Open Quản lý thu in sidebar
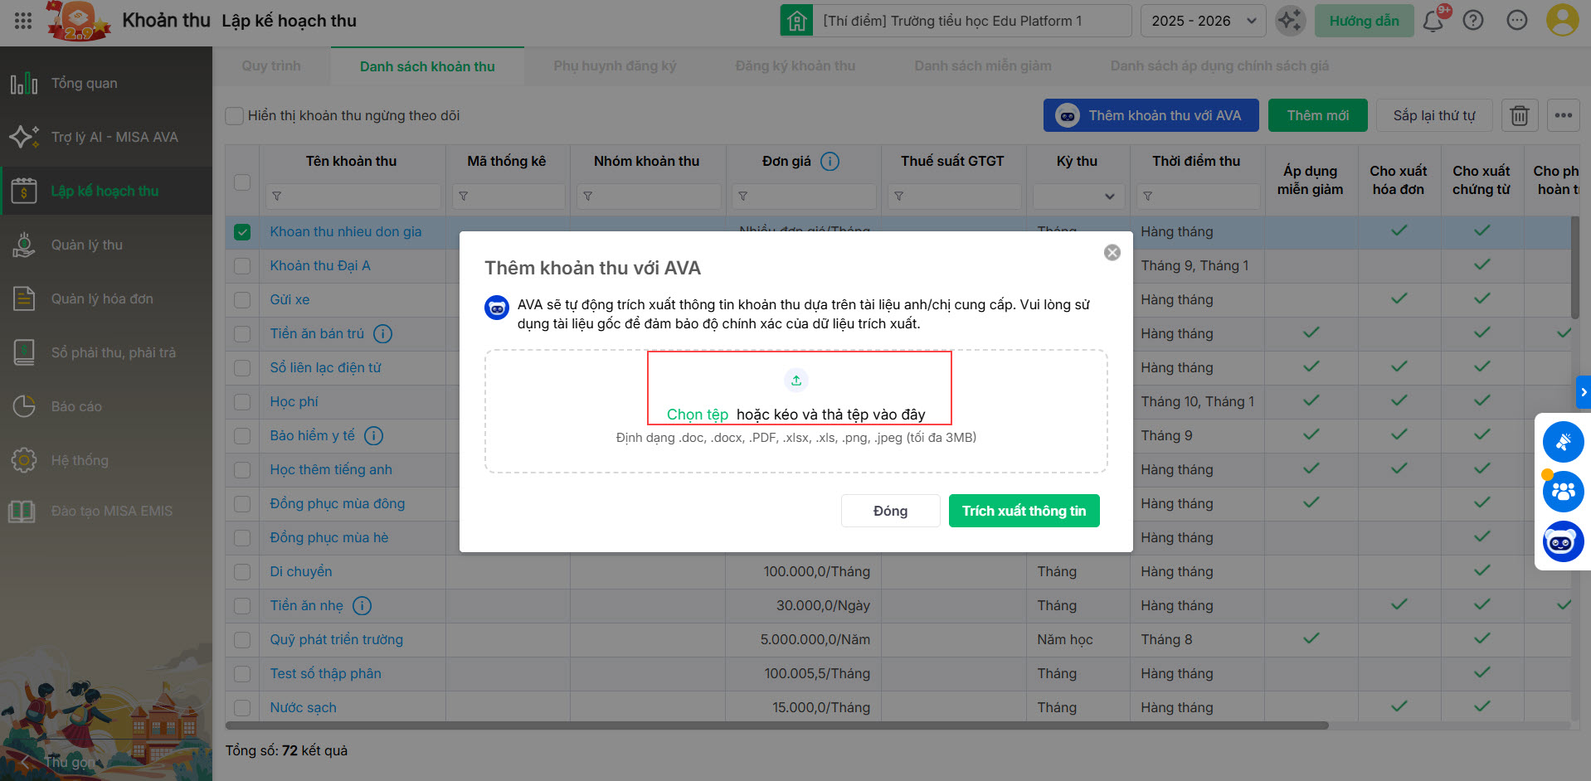Image resolution: width=1591 pixels, height=781 pixels. (87, 245)
